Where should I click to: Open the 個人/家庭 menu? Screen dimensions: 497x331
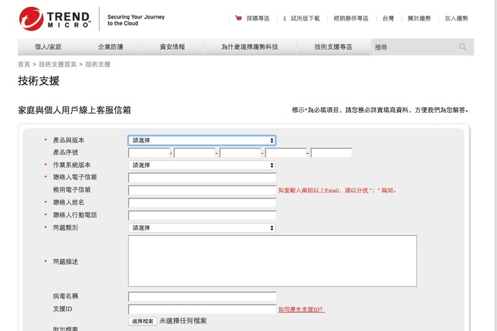[x=48, y=47]
